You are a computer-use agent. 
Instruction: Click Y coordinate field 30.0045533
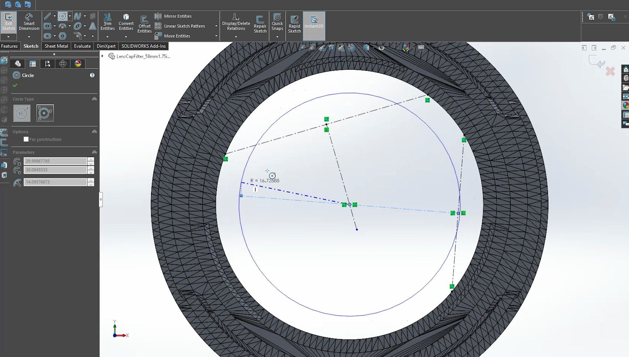pos(55,170)
